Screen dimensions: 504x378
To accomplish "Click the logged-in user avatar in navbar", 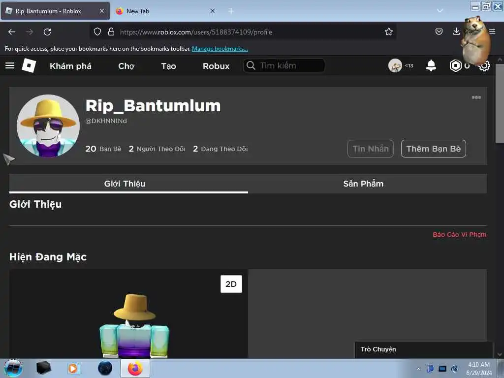I will coord(395,65).
